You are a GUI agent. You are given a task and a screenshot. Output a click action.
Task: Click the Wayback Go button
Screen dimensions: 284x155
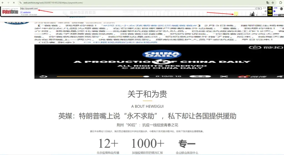pyautogui.click(x=259, y=9)
